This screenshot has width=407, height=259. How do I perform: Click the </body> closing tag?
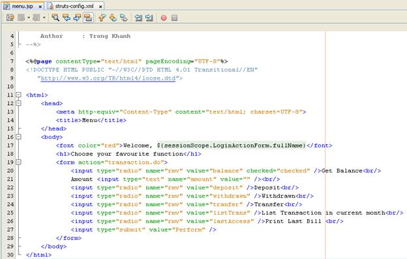click(53, 247)
